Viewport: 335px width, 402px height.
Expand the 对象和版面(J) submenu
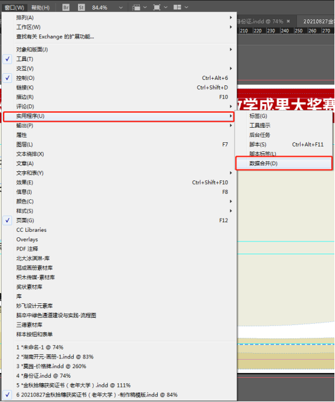119,49
